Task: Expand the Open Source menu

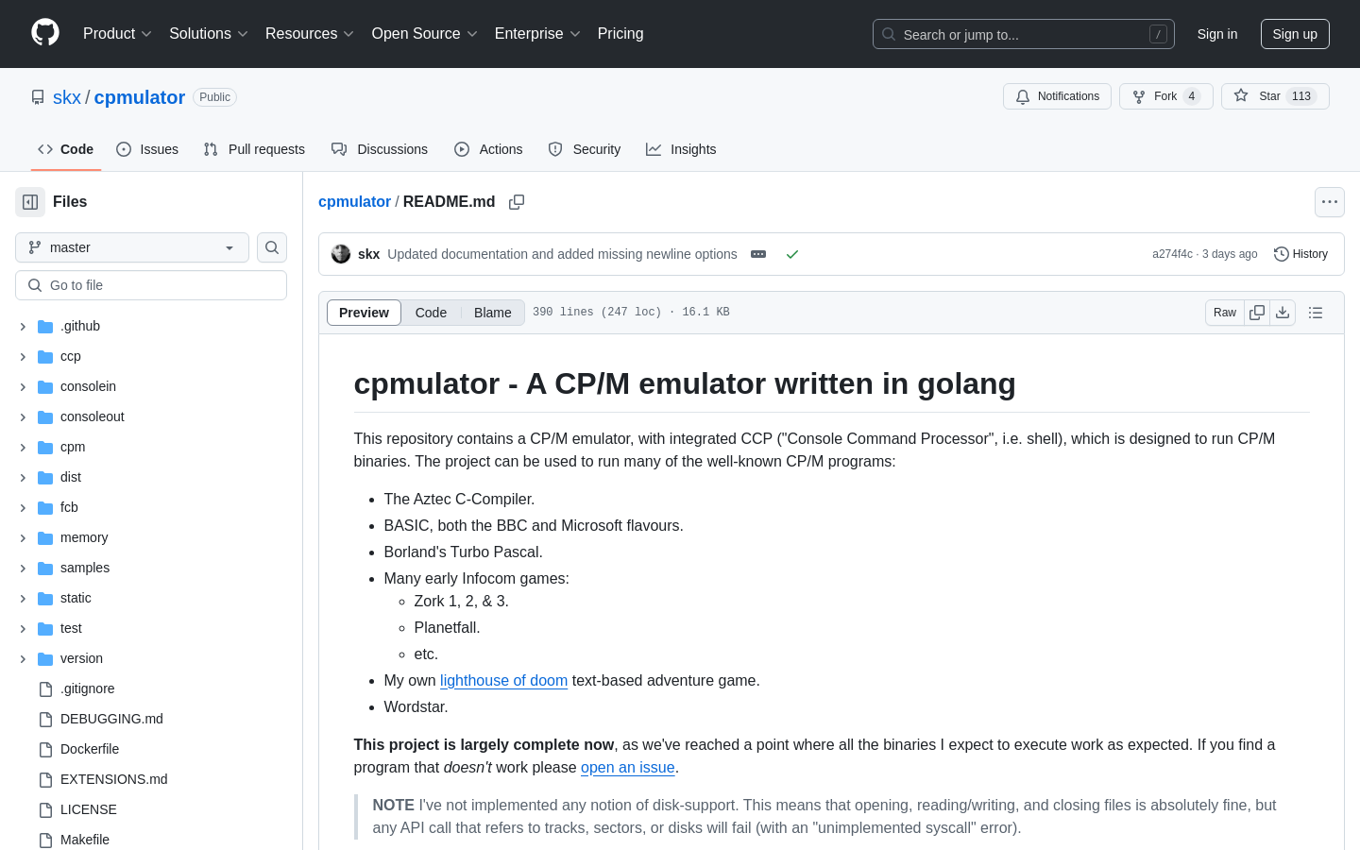Action: (x=425, y=34)
